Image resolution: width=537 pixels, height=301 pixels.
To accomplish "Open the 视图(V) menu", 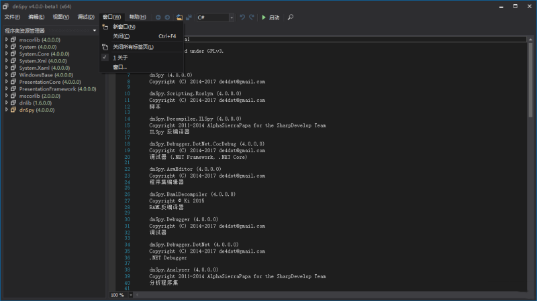I will pyautogui.click(x=61, y=17).
